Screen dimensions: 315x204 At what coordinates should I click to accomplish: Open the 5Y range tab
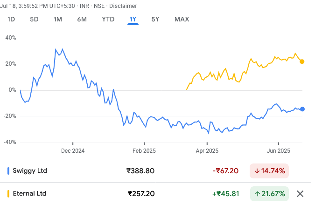[155, 19]
